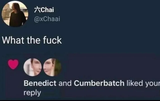This screenshot has height=101, width=160.
Task: Click the word 'the' in the tweet
Action: click(x=33, y=40)
